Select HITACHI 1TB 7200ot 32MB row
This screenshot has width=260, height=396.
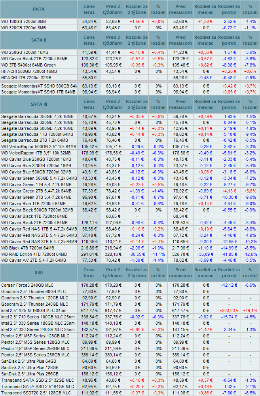(x=130, y=78)
